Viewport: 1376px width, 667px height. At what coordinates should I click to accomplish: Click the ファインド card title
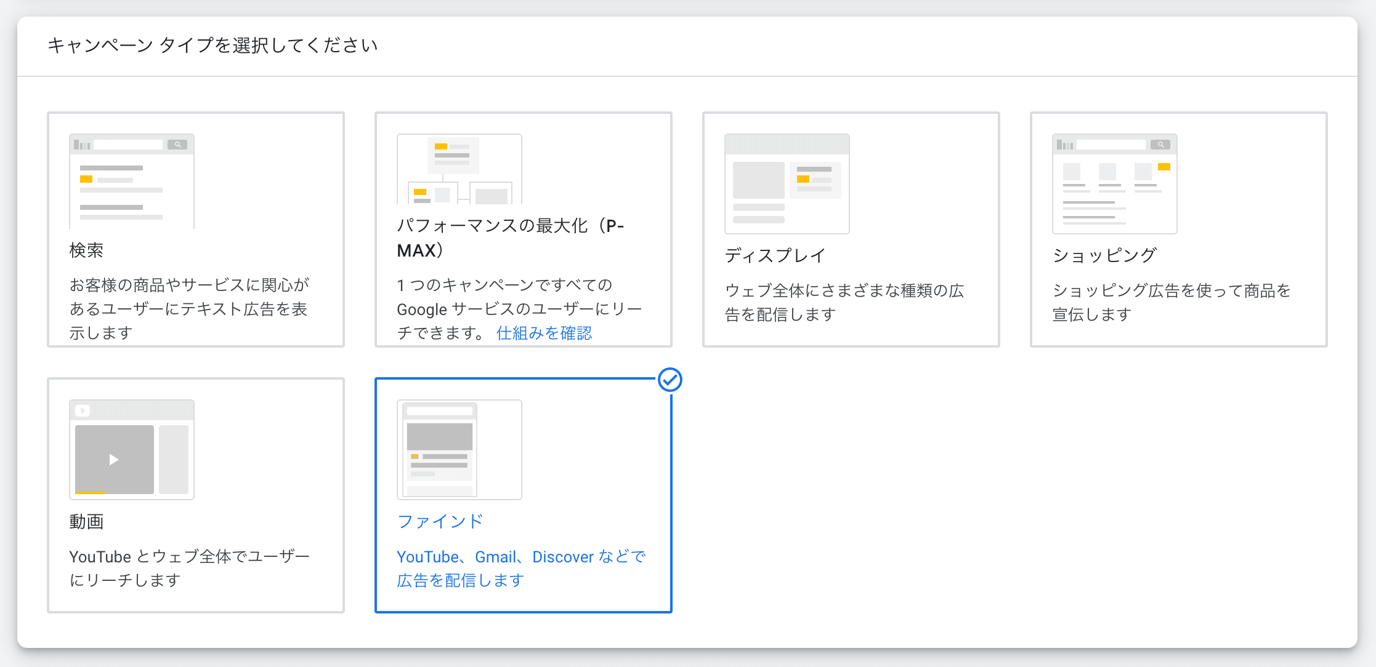(x=440, y=522)
